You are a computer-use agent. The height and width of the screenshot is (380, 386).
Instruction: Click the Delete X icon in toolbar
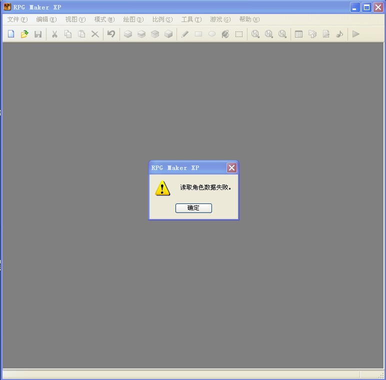95,34
